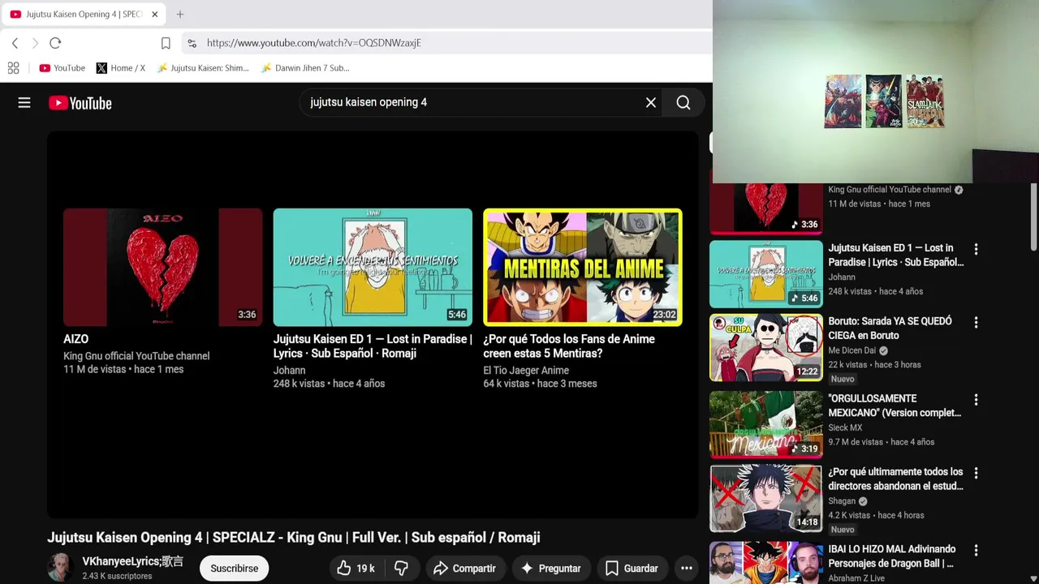
Task: Open the Shagan video thumbnail in sidebar
Action: (x=766, y=499)
